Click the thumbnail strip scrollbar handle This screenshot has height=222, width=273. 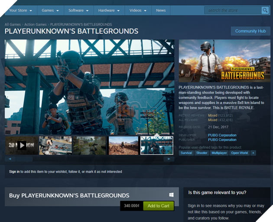24,159
